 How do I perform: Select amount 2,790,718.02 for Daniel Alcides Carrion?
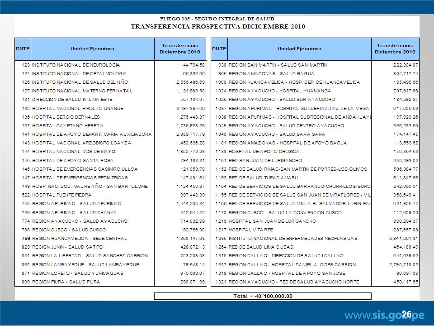point(404,264)
